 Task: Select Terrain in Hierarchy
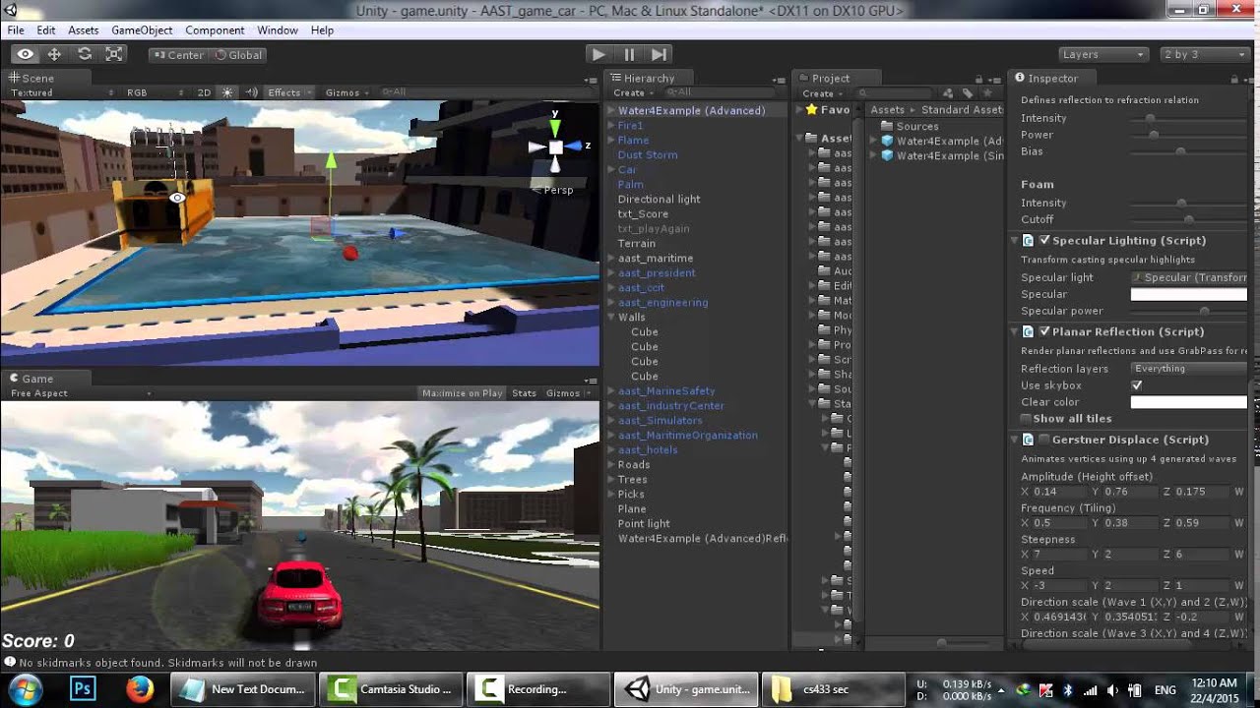point(636,243)
